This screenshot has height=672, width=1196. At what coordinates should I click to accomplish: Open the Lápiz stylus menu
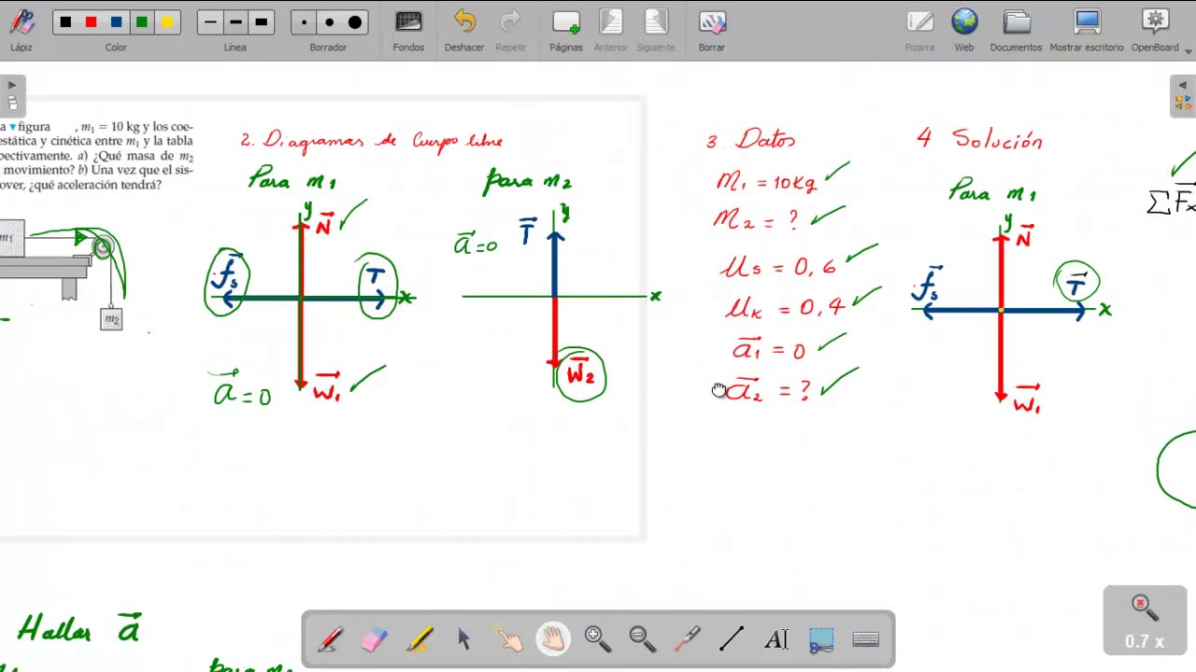[x=21, y=30]
